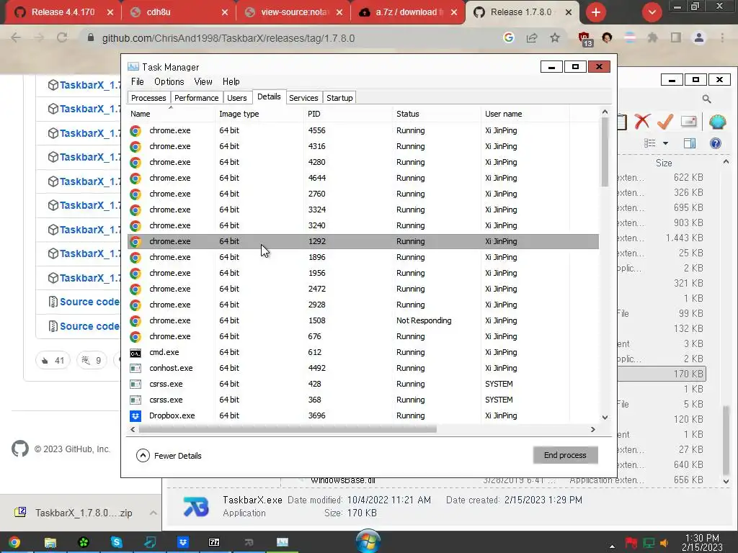738x553 pixels.
Task: Click the shell globe icon in explorer toolbar
Action: (x=717, y=121)
